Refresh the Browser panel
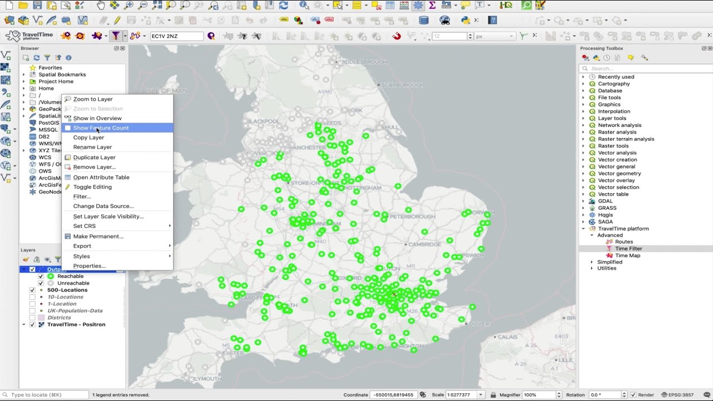 tap(37, 57)
